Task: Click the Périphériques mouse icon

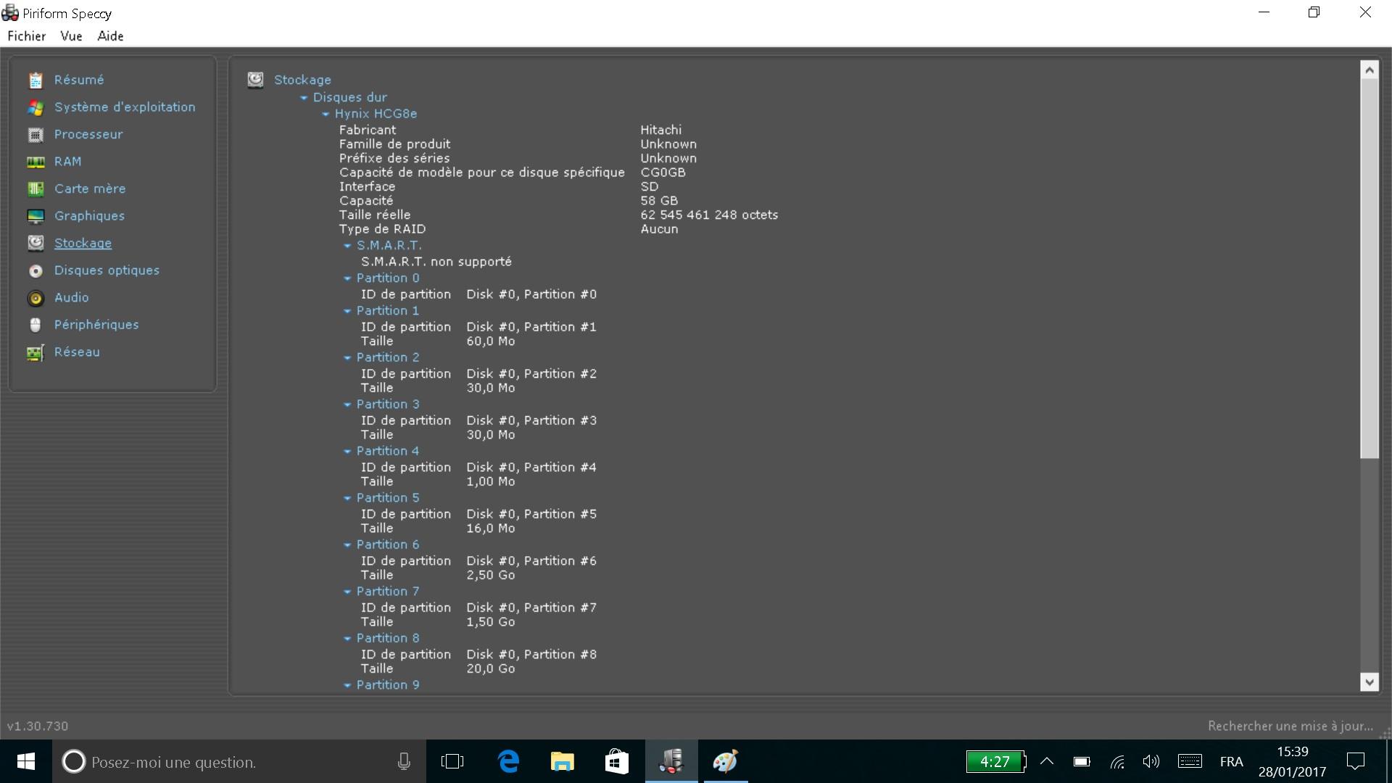Action: tap(36, 325)
